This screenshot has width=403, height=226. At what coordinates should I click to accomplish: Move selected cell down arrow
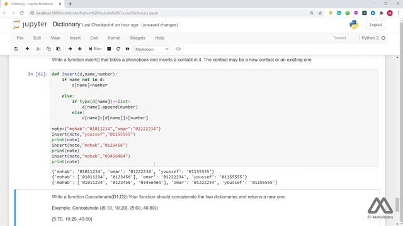click(80, 49)
